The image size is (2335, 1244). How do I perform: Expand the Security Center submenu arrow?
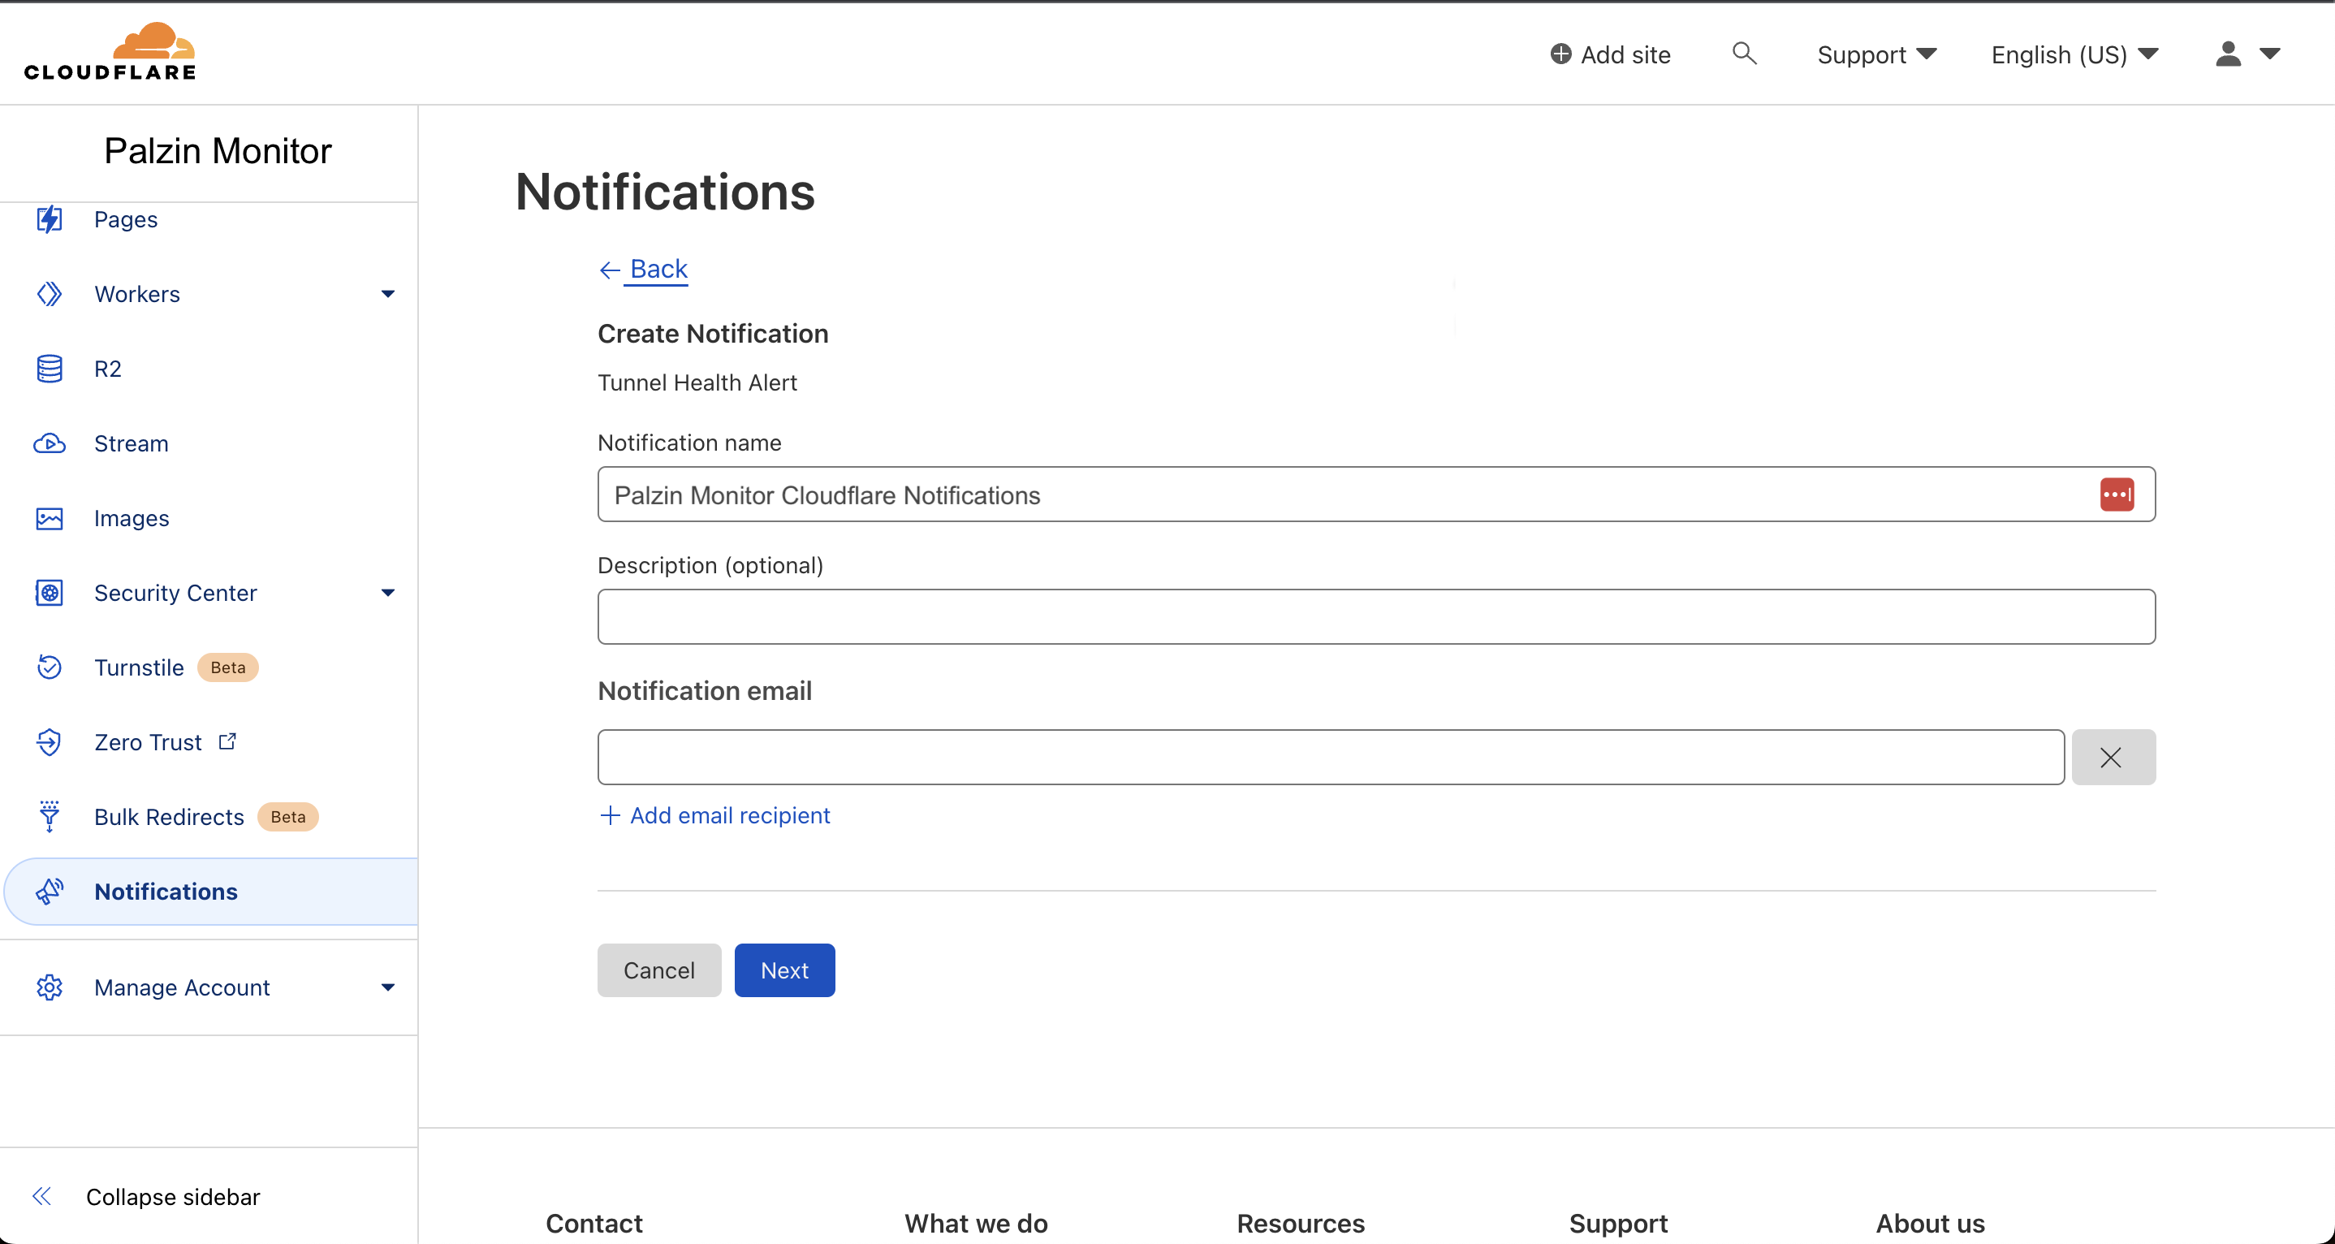coord(388,593)
